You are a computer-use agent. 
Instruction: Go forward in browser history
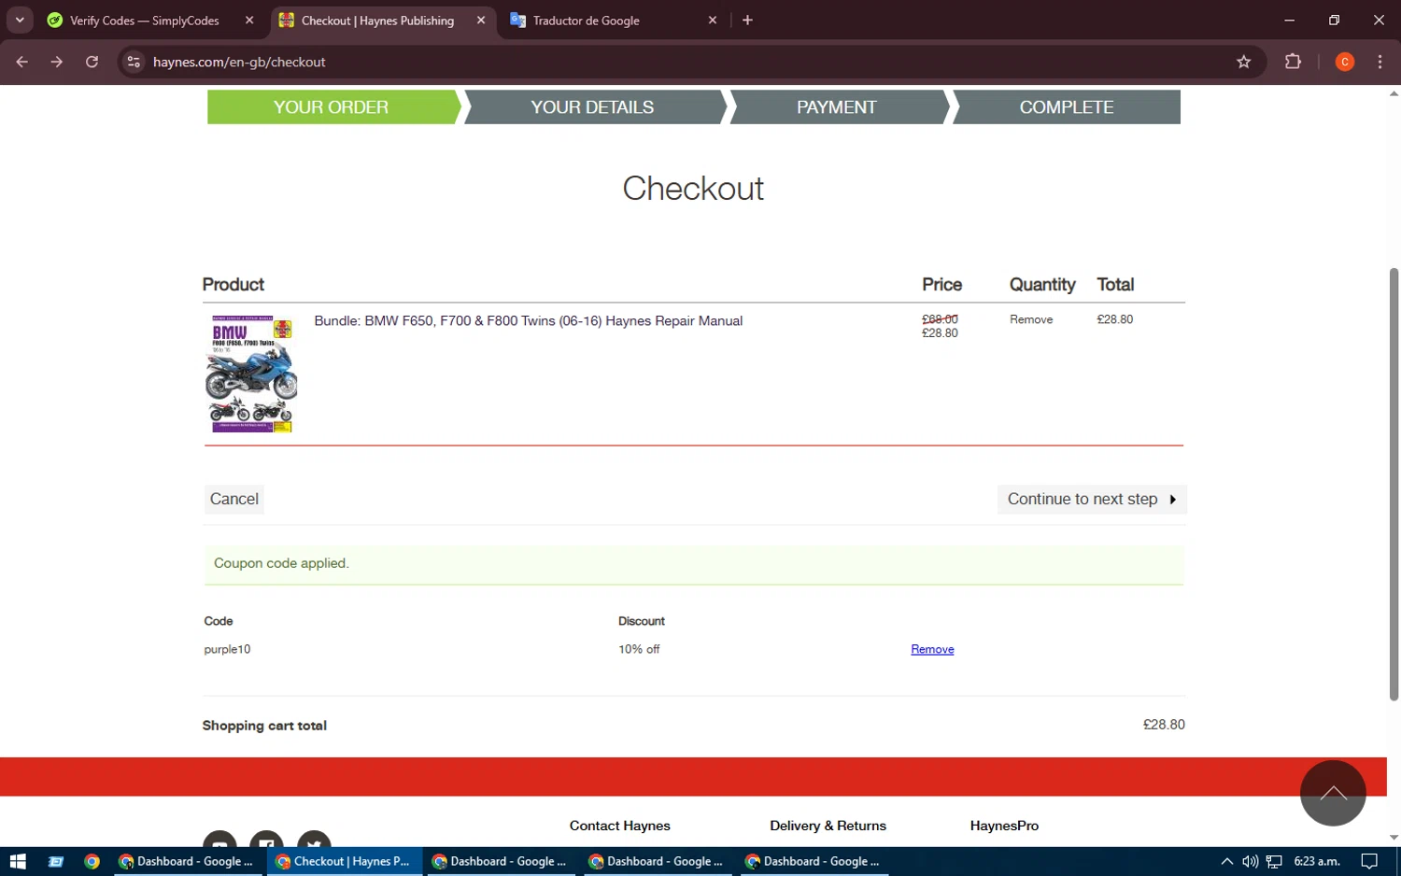click(57, 62)
